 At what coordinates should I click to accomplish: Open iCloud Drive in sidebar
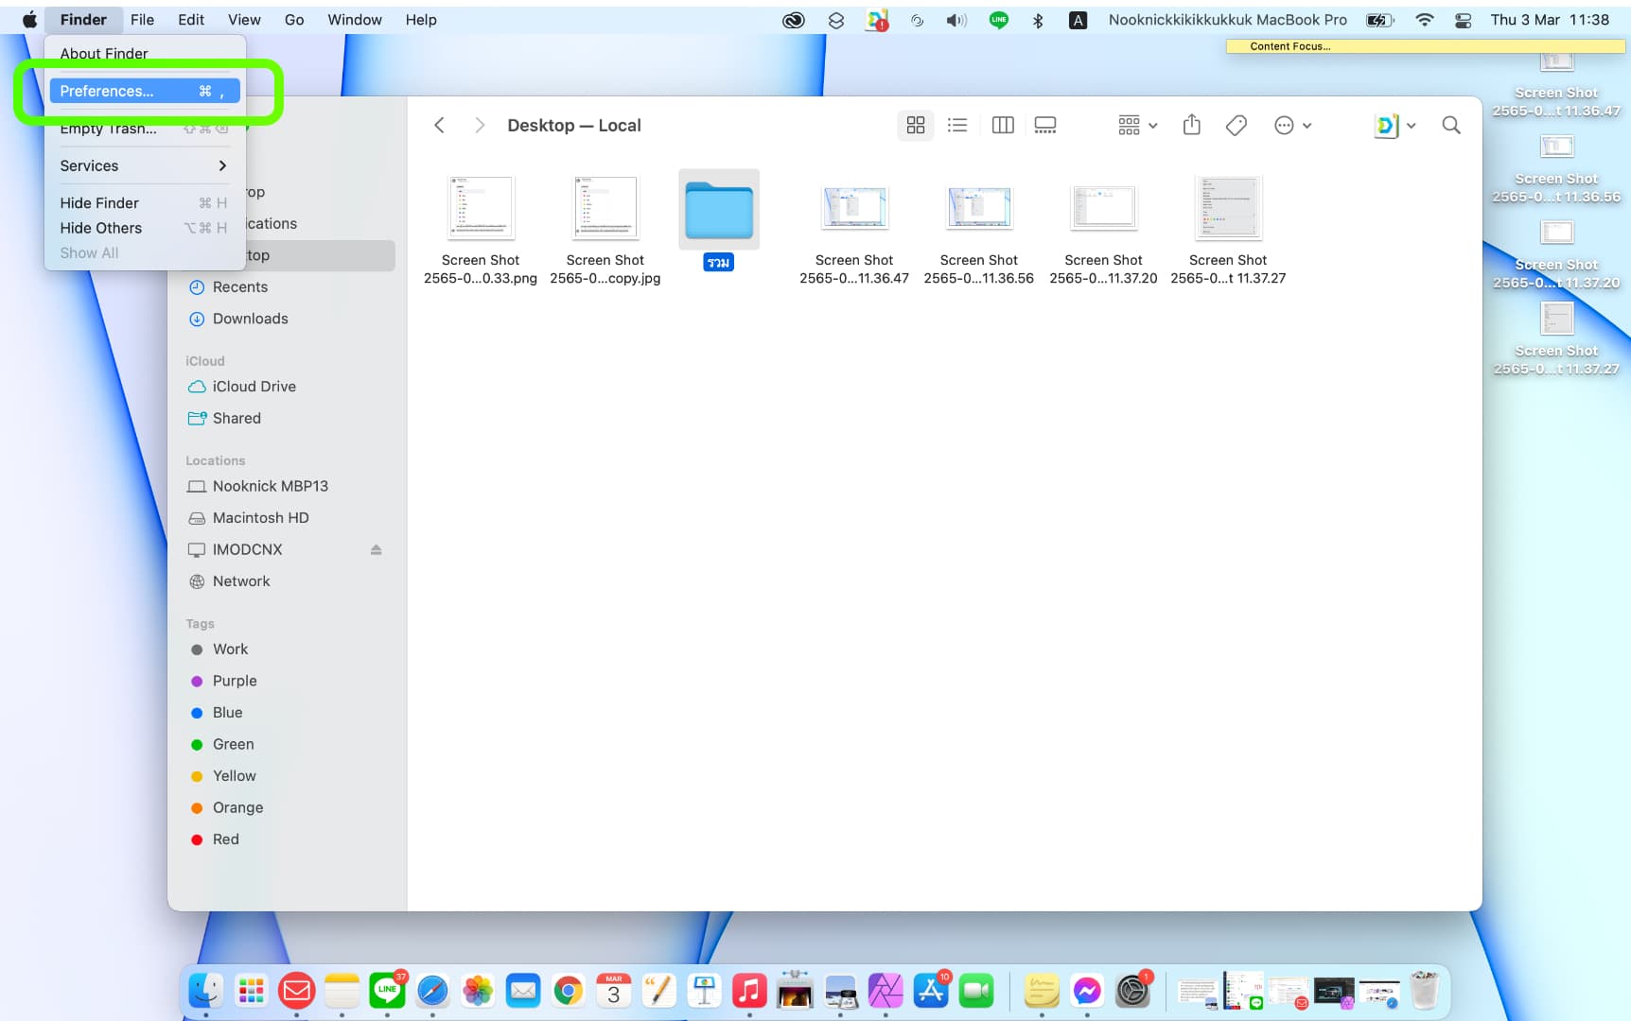[x=254, y=387]
